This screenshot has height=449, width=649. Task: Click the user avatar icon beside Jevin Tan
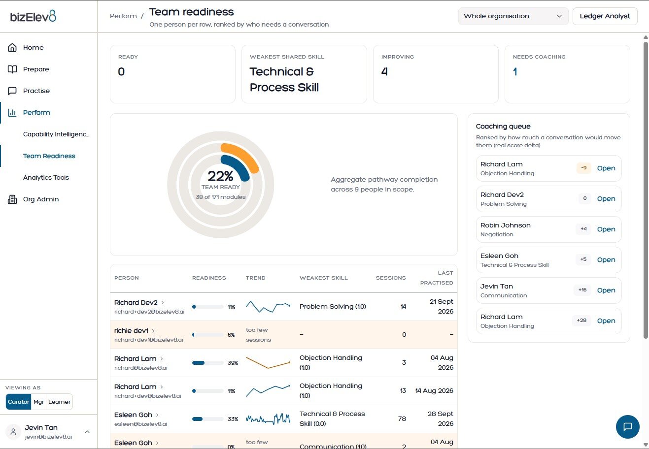pyautogui.click(x=13, y=432)
